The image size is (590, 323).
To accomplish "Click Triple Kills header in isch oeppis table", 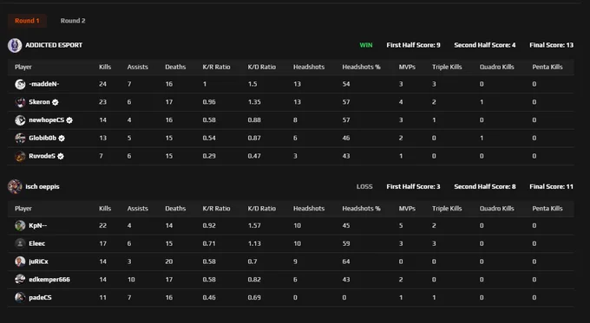I will point(447,209).
